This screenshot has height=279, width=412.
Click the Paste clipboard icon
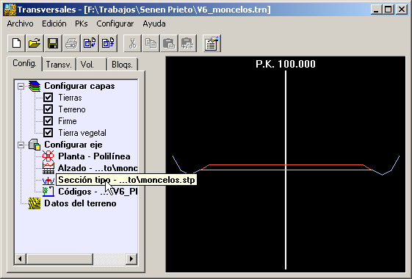[x=169, y=43]
